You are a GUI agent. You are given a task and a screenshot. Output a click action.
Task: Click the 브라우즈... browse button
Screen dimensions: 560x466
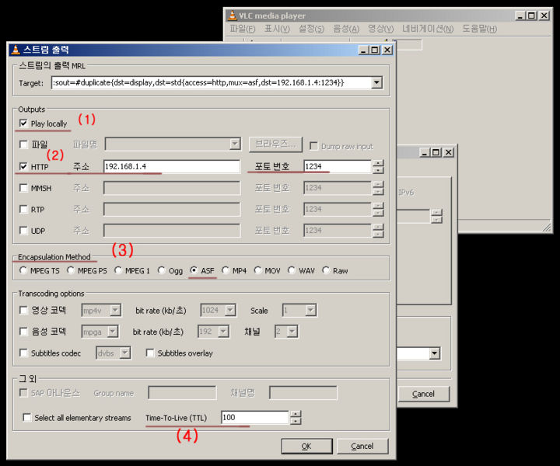(275, 144)
